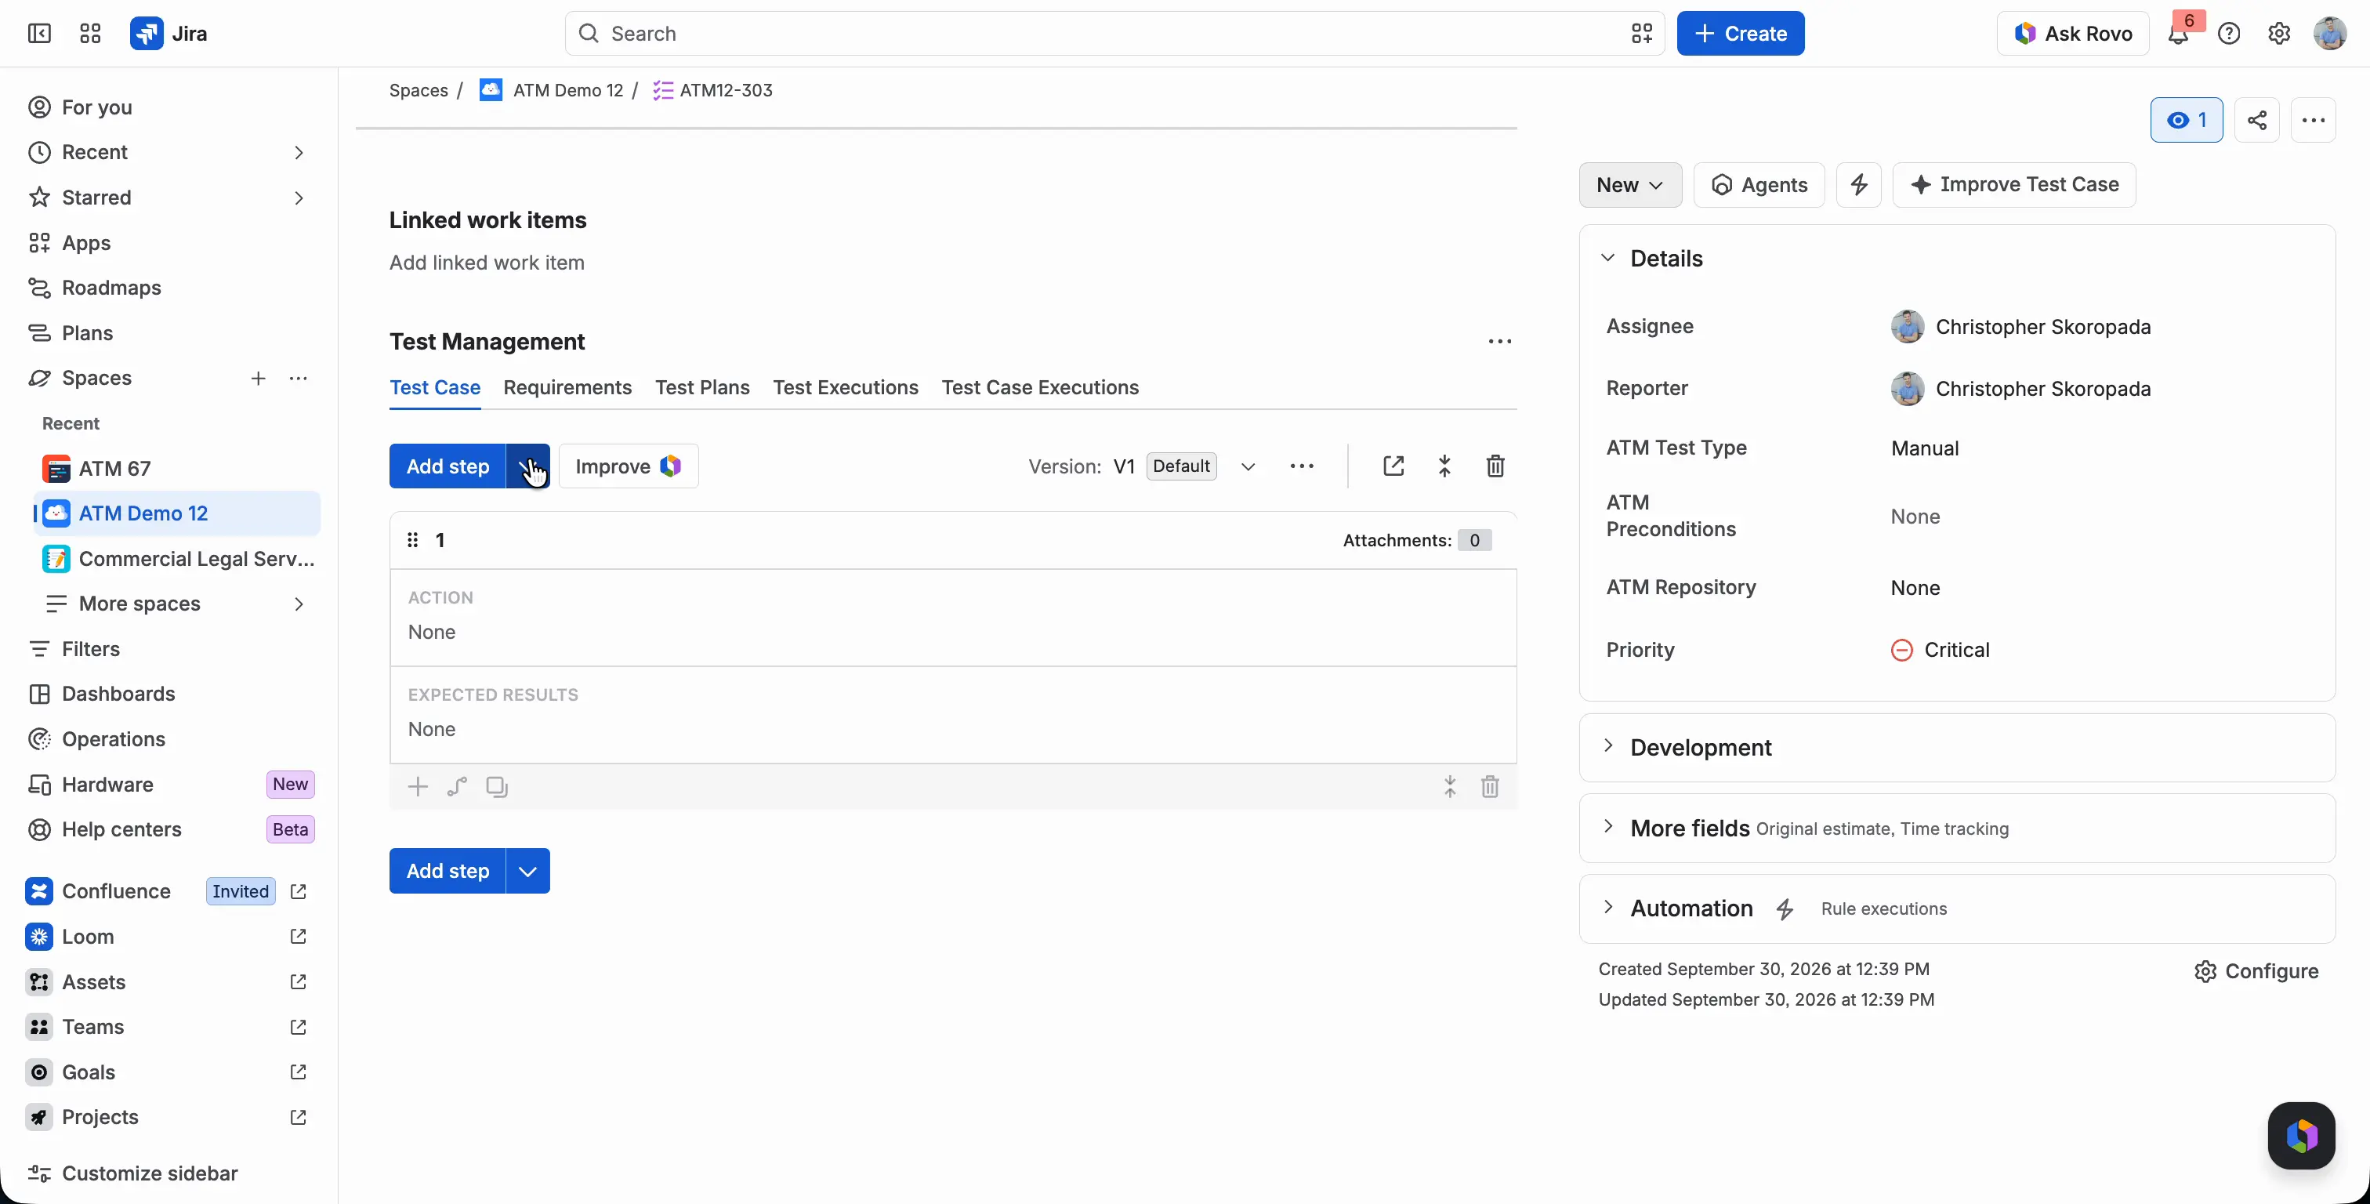Open the top Add step dropdown arrow
Image resolution: width=2370 pixels, height=1204 pixels.
[528, 466]
